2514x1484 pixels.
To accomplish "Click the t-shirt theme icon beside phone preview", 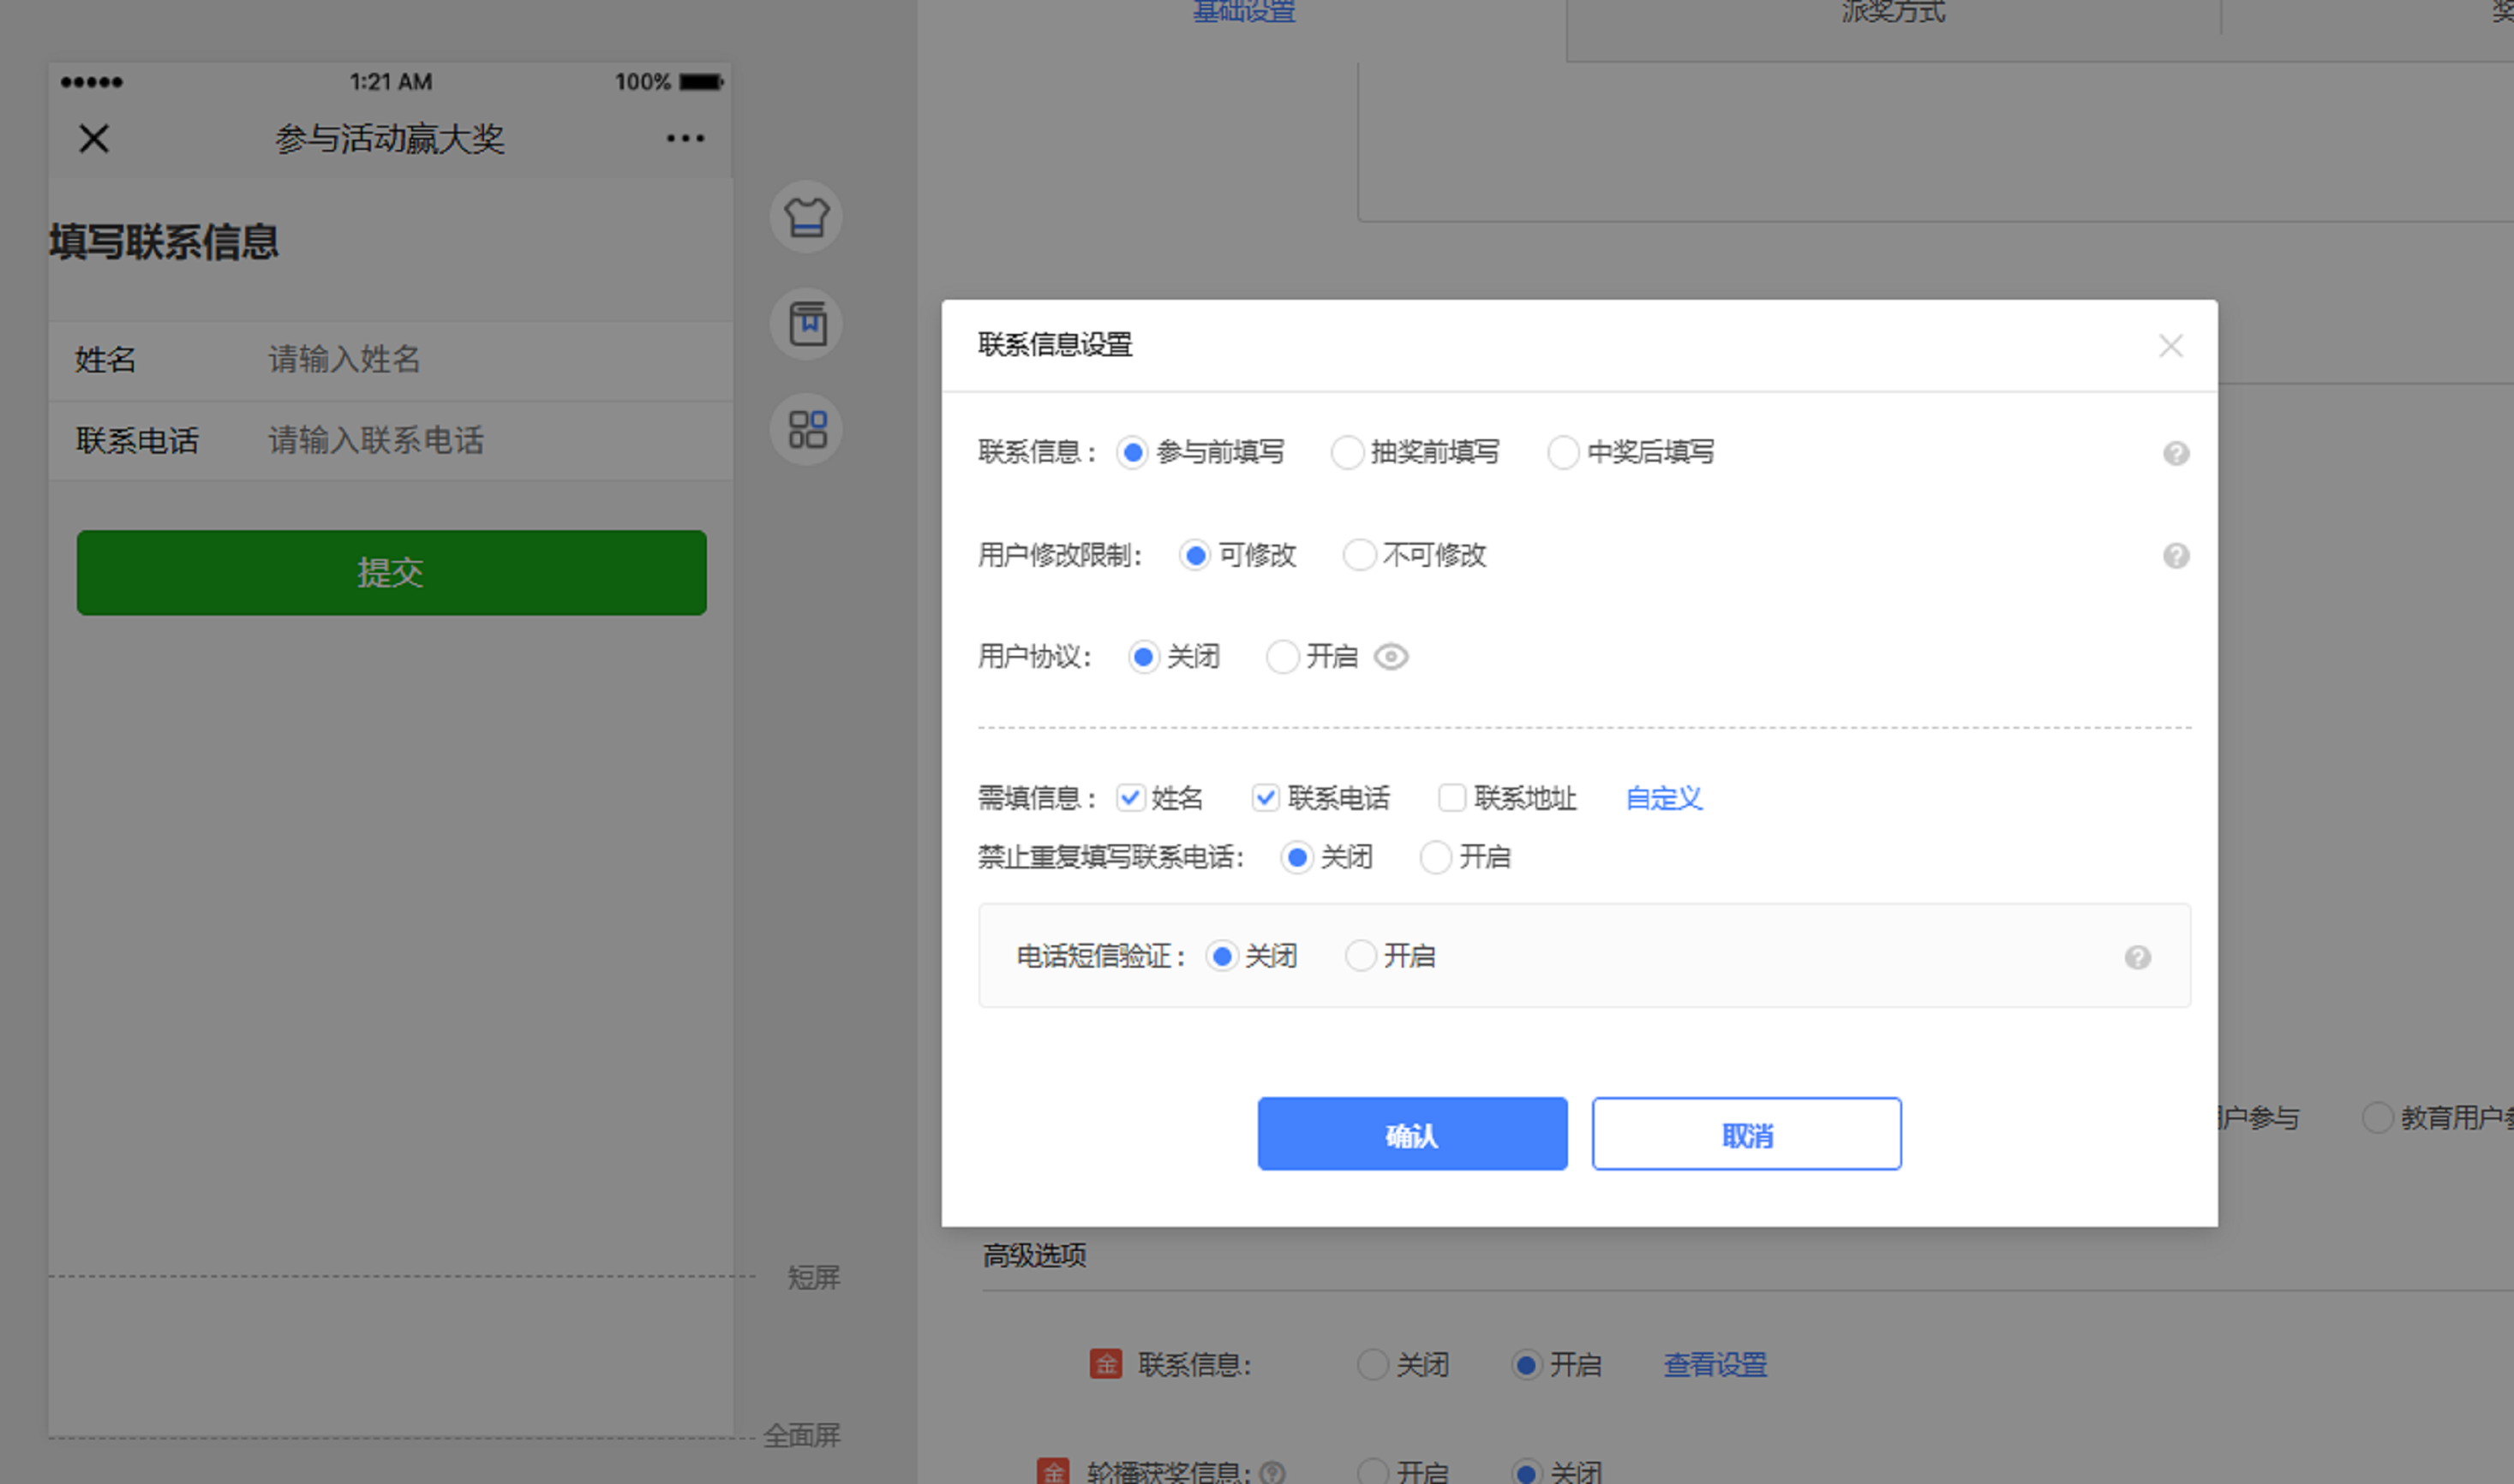I will click(x=806, y=217).
